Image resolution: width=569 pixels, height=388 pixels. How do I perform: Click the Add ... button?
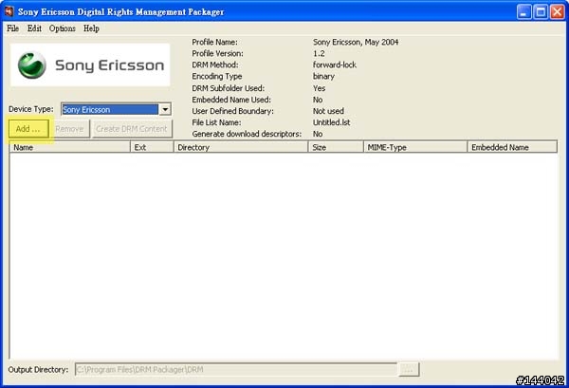point(28,129)
